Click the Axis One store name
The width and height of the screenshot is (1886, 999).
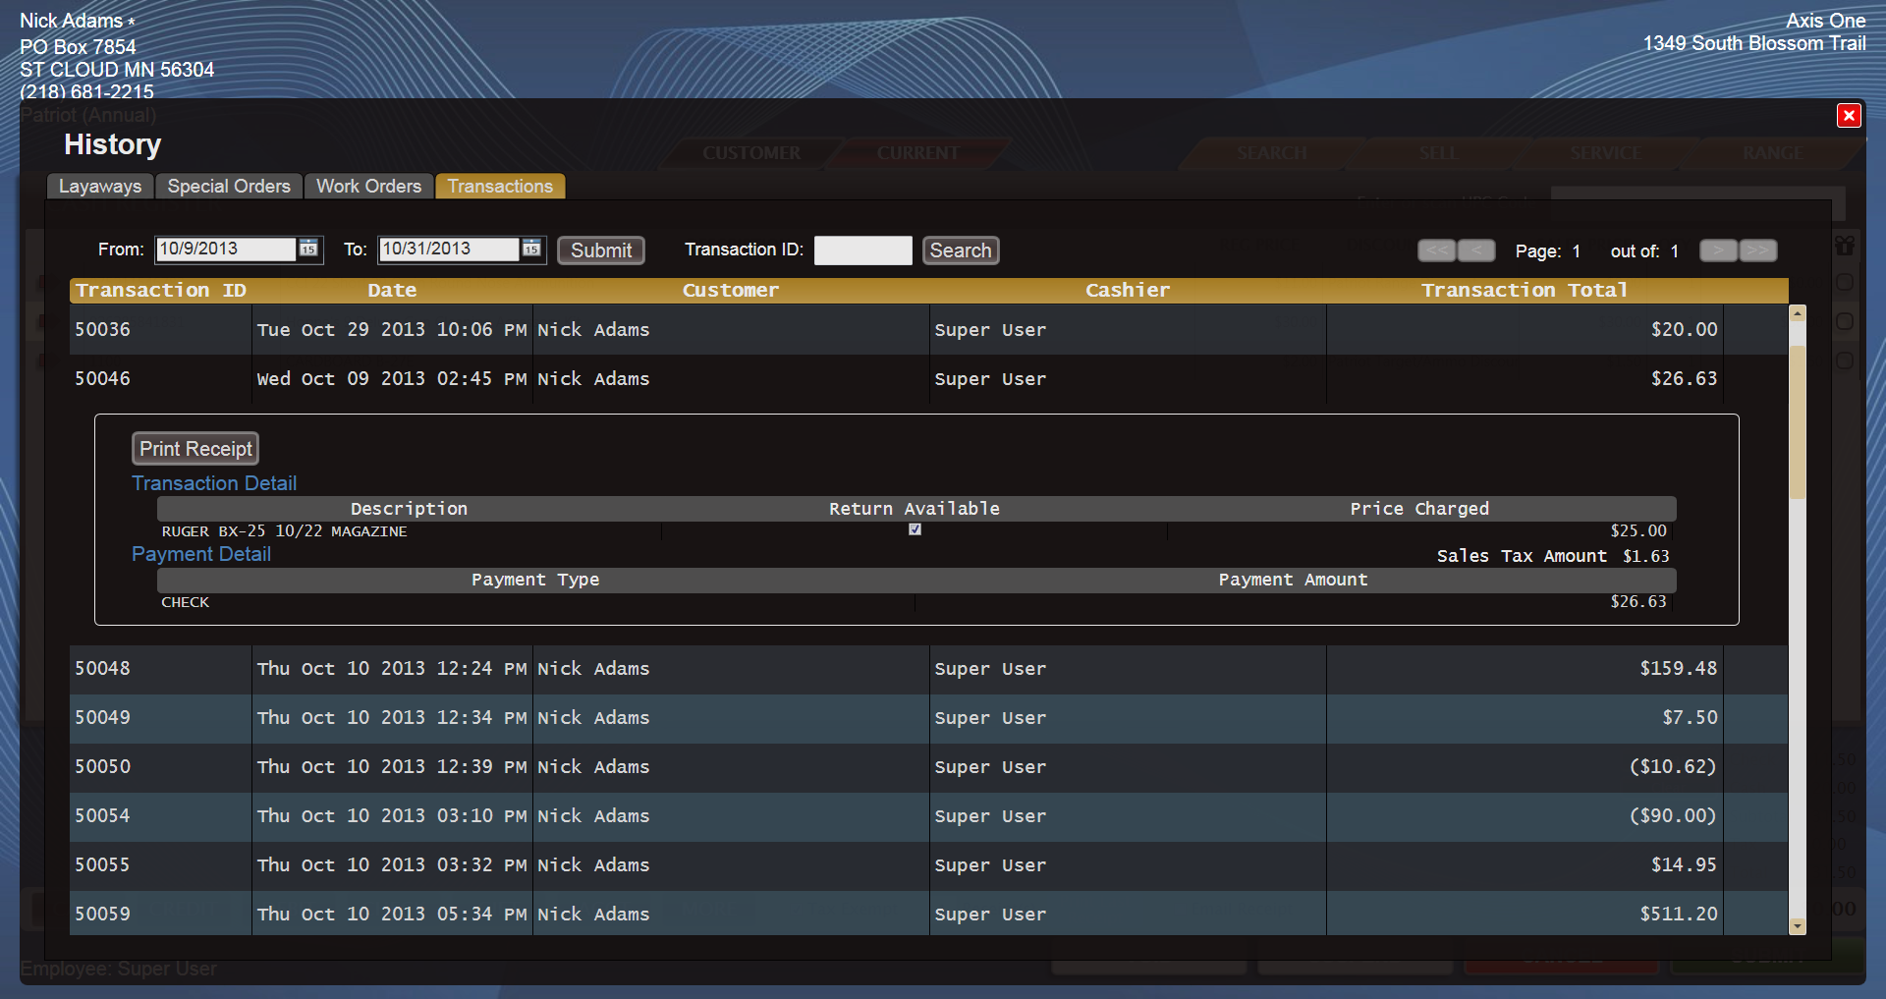[x=1825, y=21]
